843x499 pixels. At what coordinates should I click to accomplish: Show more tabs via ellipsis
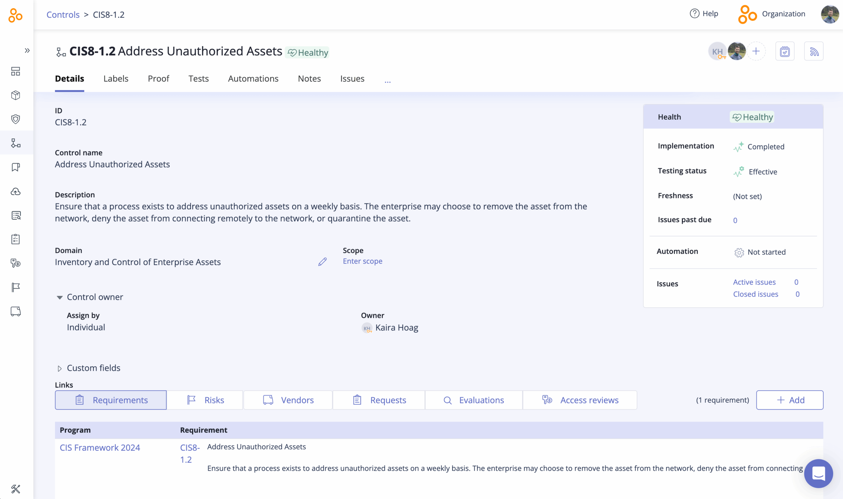point(388,81)
